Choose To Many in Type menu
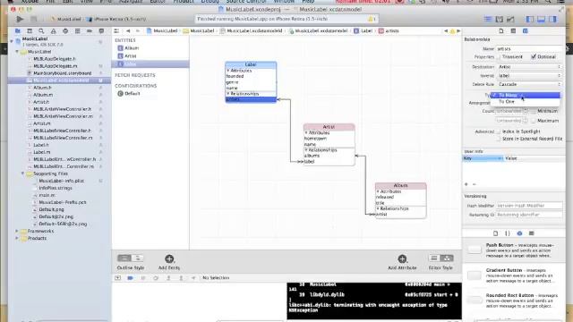The height and width of the screenshot is (322, 573). coord(526,96)
